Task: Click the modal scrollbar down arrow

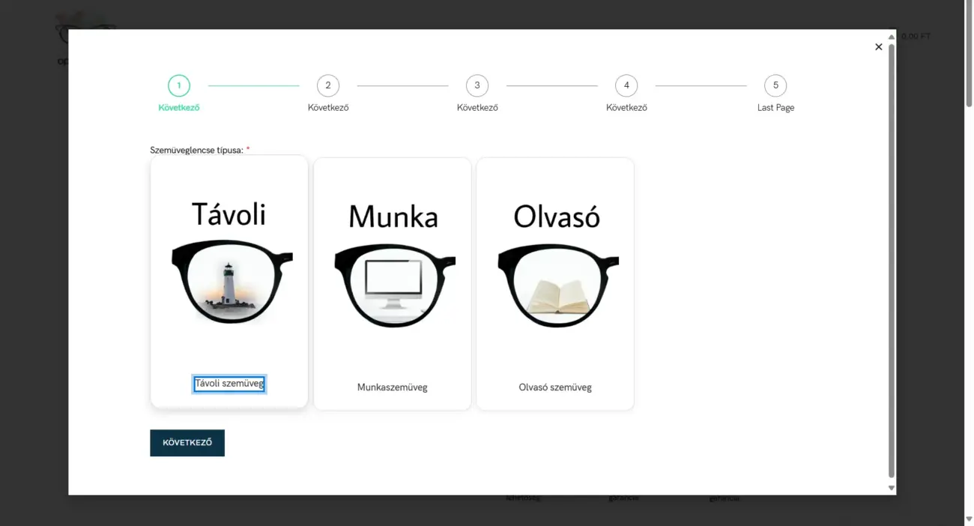Action: (892, 488)
